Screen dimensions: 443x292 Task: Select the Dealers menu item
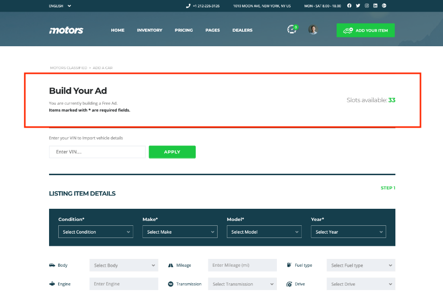tap(242, 30)
